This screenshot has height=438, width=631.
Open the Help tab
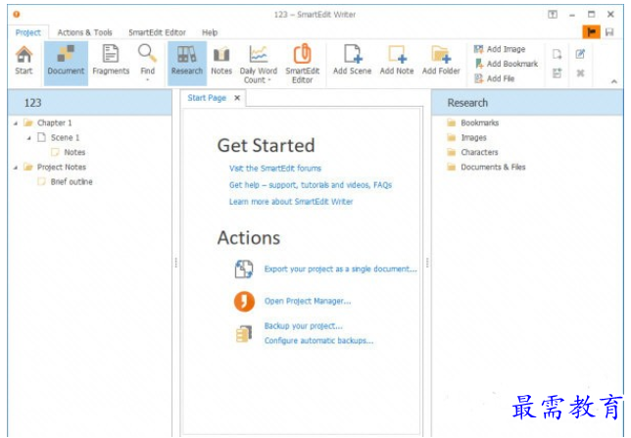click(x=210, y=32)
